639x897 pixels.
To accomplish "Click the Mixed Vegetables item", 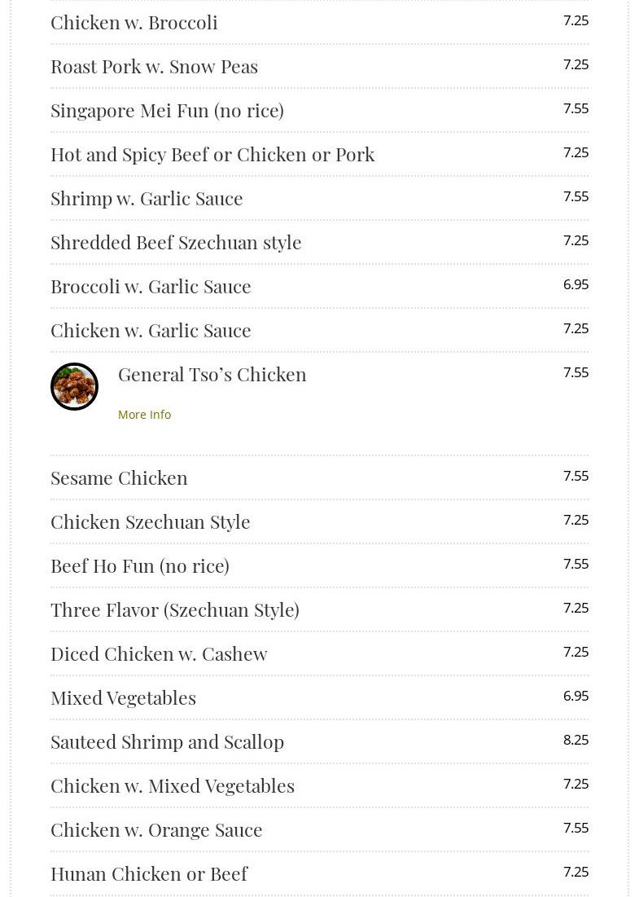I will pos(123,697).
